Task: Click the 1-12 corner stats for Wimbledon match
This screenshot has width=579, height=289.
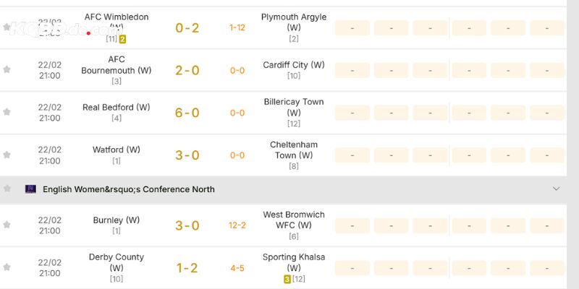Action: click(x=237, y=28)
